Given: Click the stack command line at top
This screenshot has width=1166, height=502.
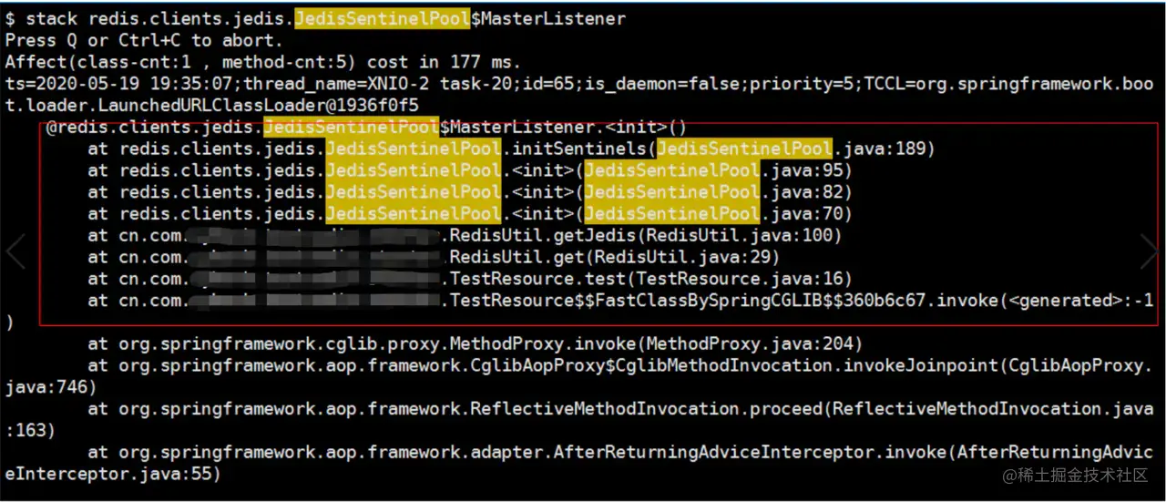Looking at the screenshot, I should (x=315, y=18).
